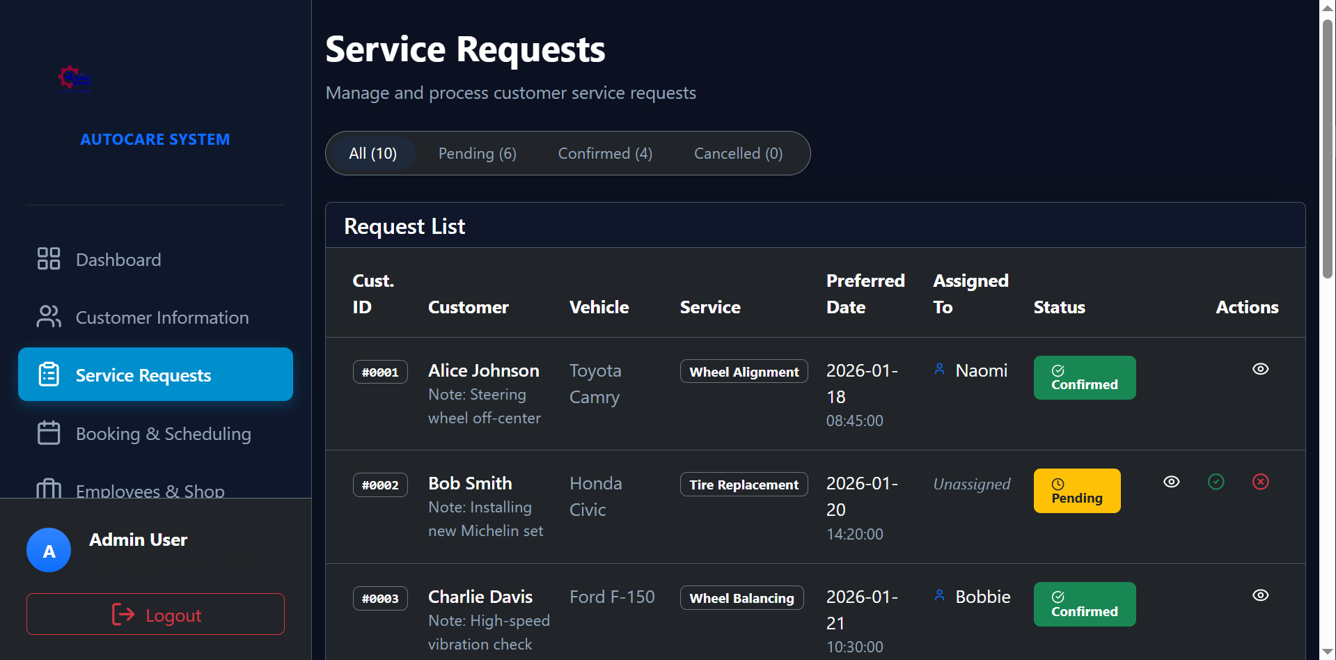Click person icon next to Naomi
This screenshot has width=1336, height=660.
pos(939,370)
